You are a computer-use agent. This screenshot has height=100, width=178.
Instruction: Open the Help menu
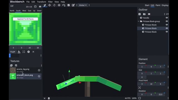coord(63,2)
